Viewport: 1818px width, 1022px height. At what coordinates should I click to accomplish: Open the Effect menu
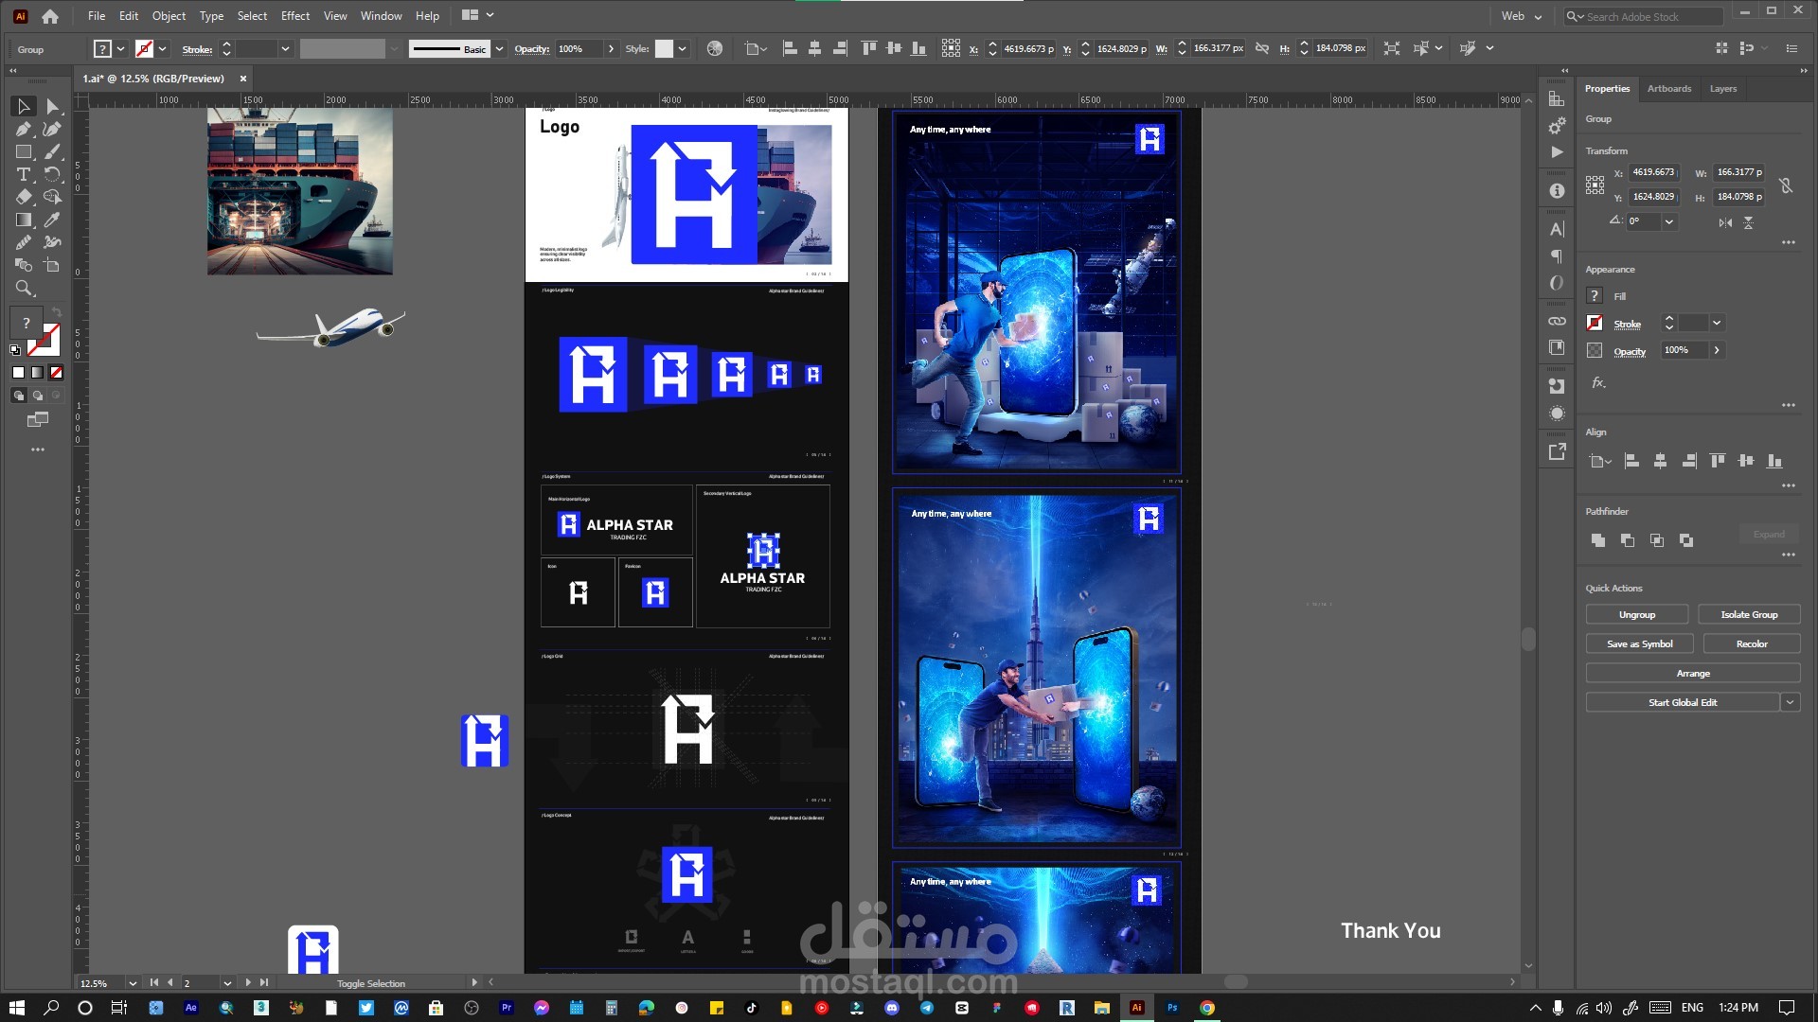click(x=294, y=16)
